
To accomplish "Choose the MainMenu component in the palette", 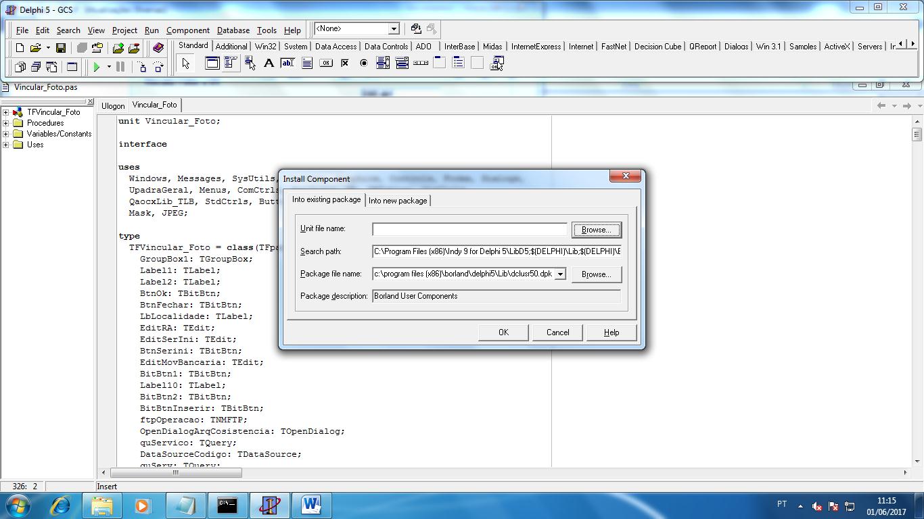I will (231, 63).
